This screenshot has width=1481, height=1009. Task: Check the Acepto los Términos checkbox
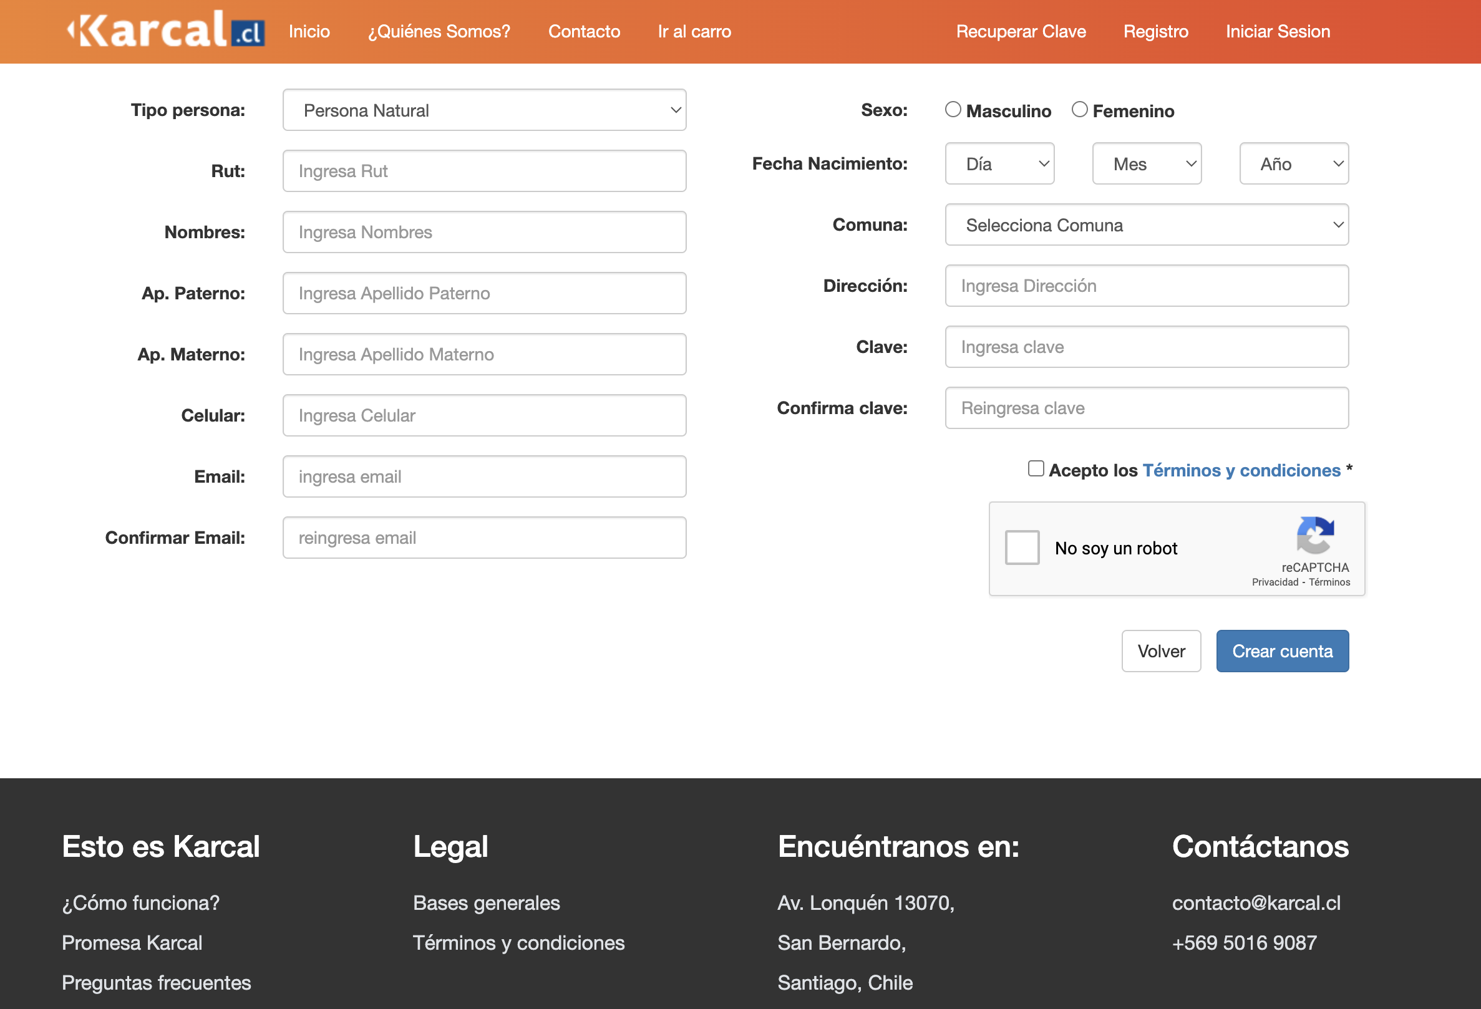point(1036,469)
